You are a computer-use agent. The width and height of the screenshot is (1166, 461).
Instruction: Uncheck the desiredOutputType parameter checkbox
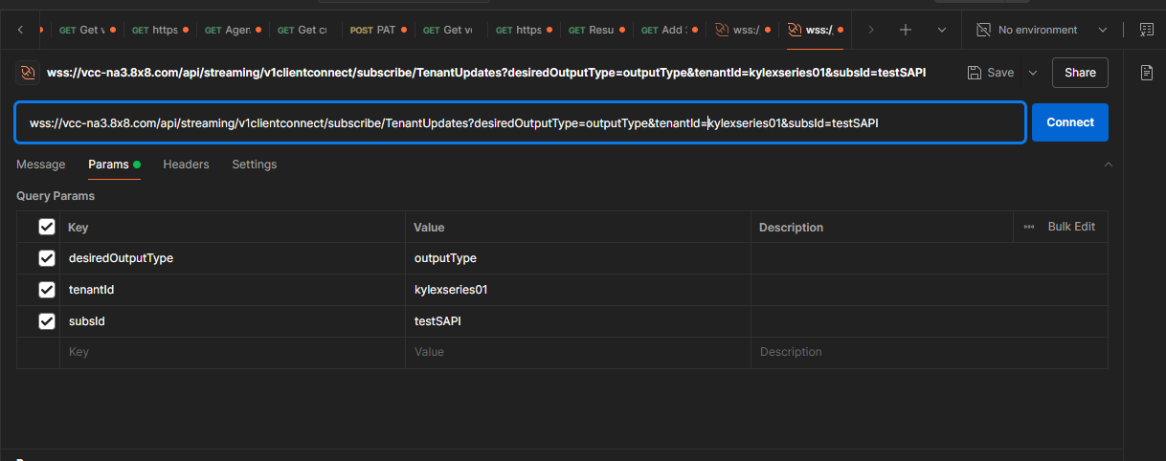(x=47, y=258)
